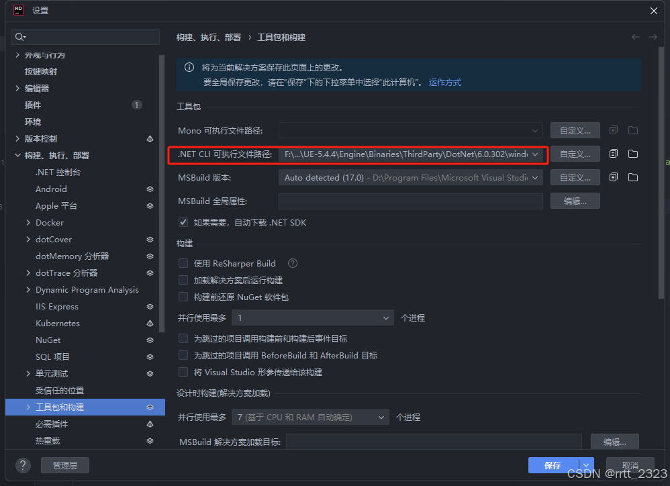Click the layer icon next to Android
Viewport: 670px width, 486px height.
click(x=150, y=189)
